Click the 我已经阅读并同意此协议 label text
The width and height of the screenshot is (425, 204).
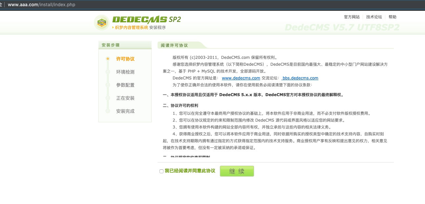(x=190, y=171)
